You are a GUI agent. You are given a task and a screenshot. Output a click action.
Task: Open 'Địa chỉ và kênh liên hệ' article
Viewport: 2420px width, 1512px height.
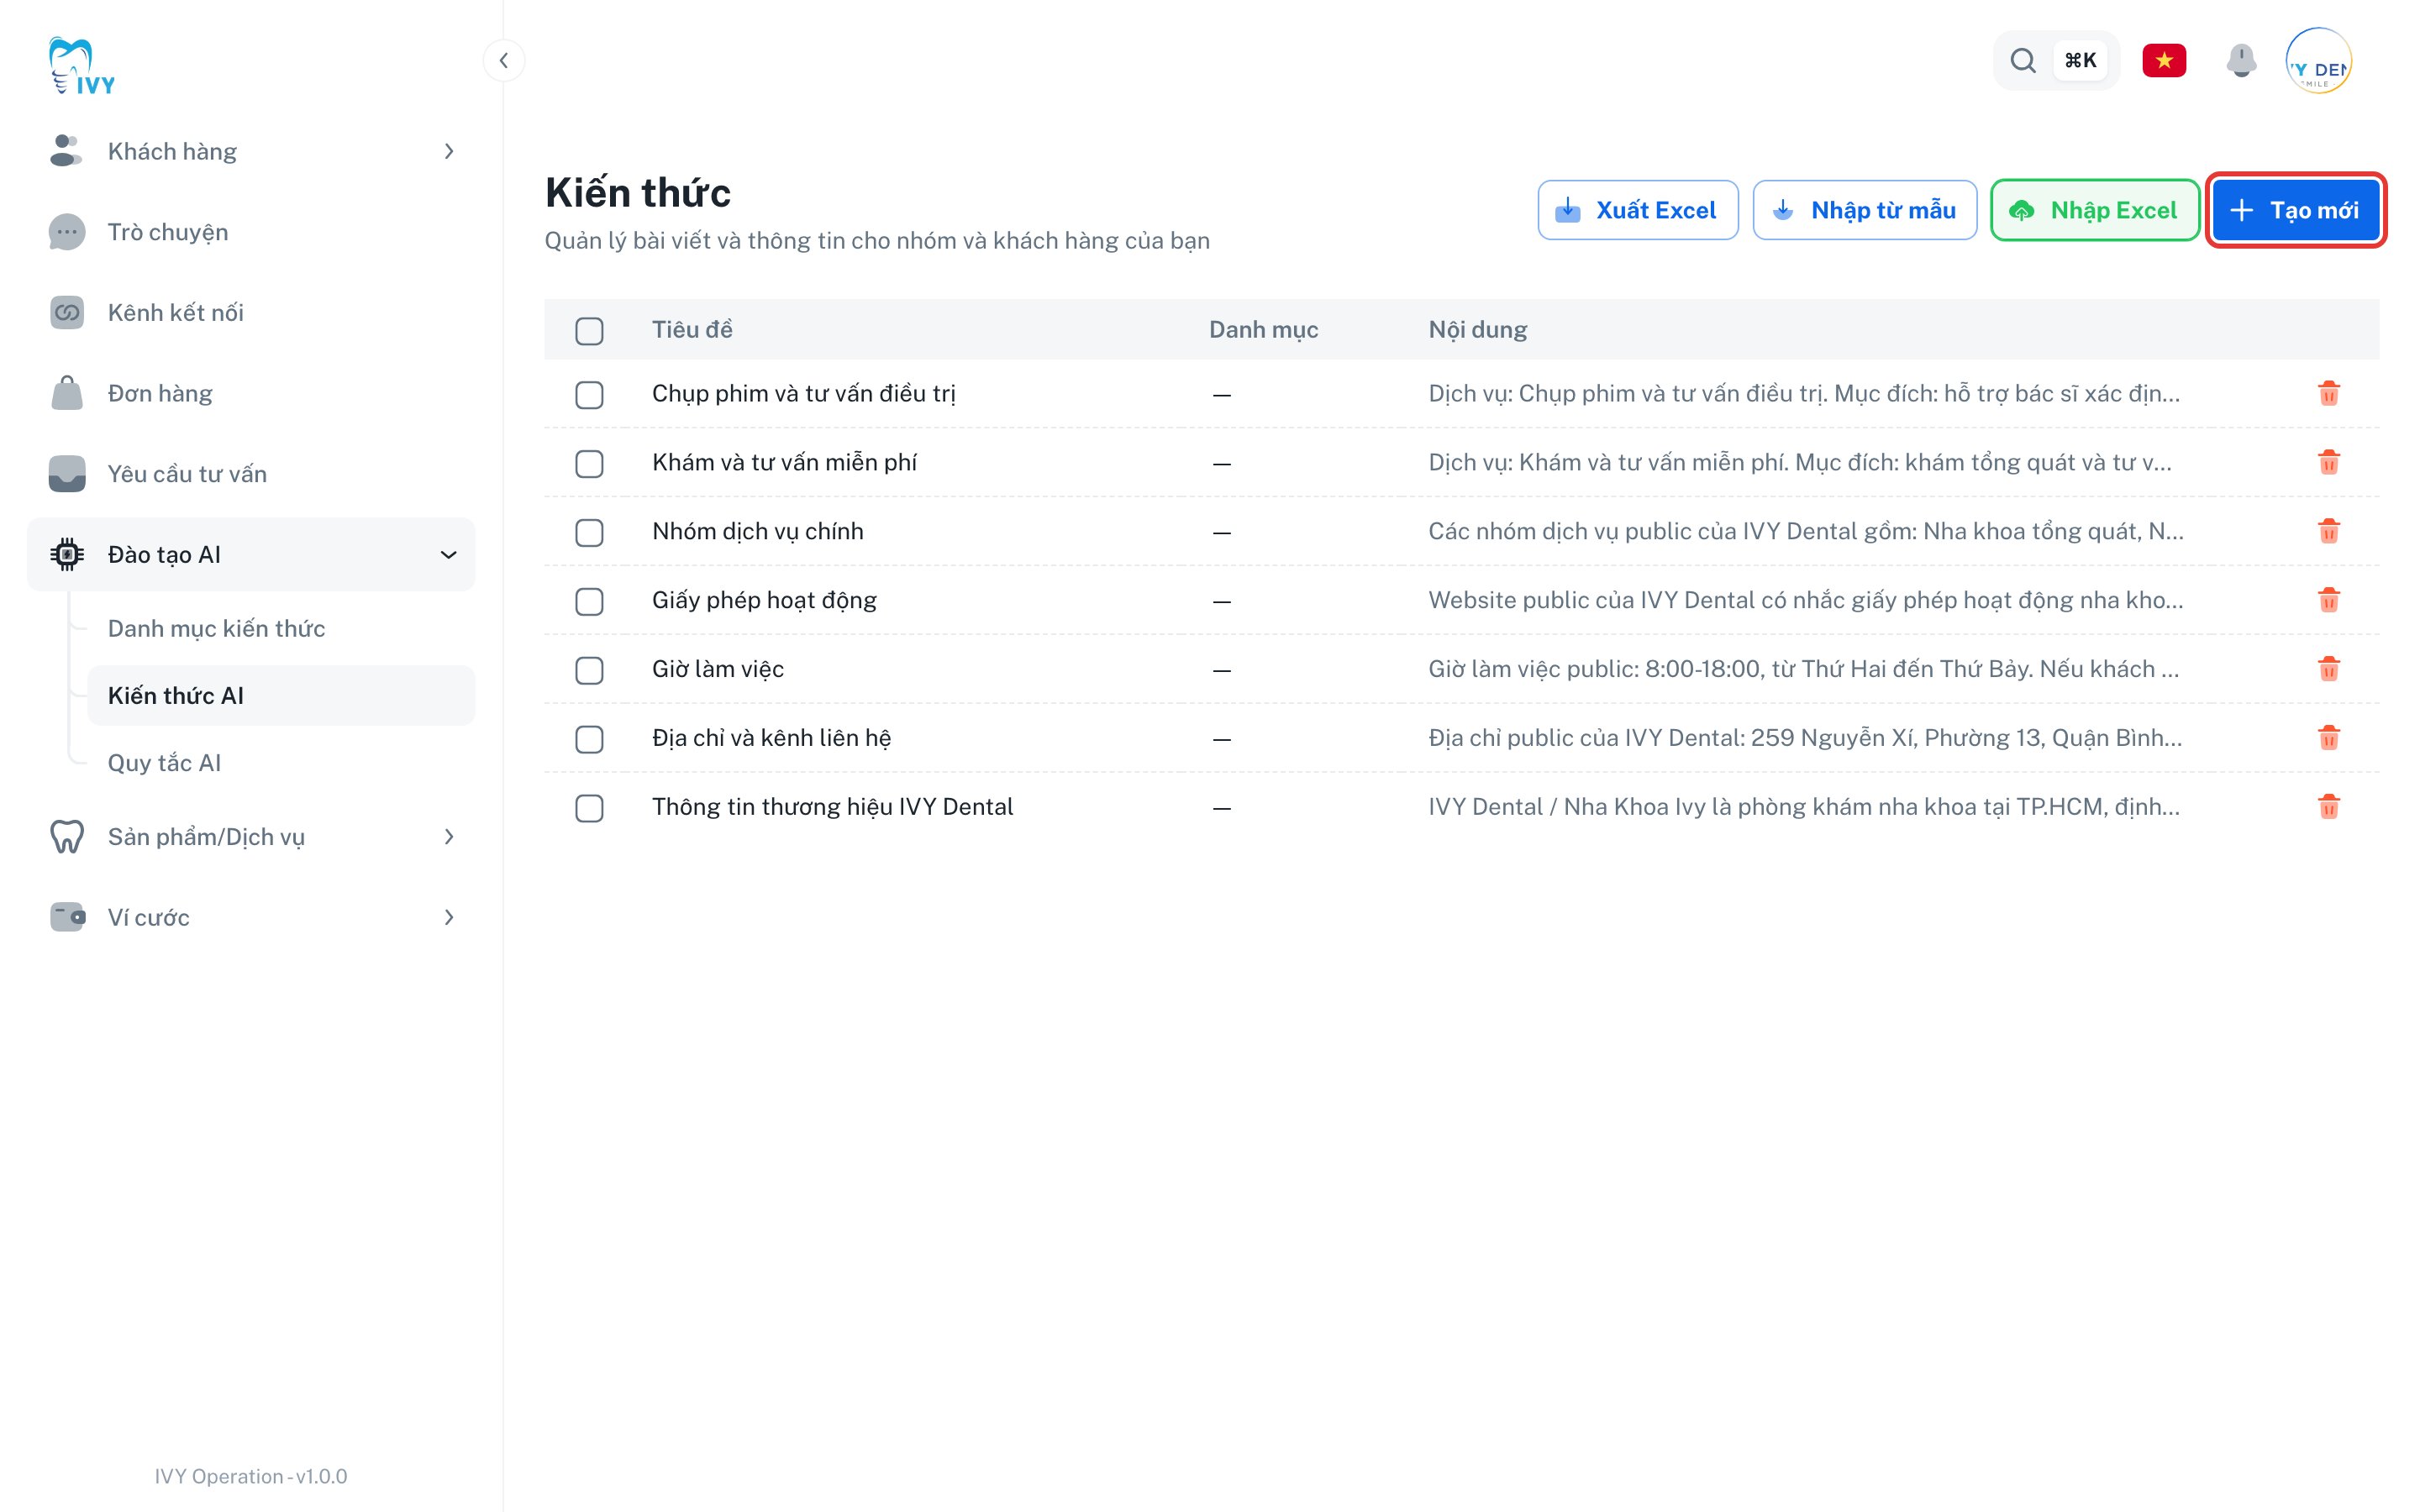pyautogui.click(x=771, y=738)
